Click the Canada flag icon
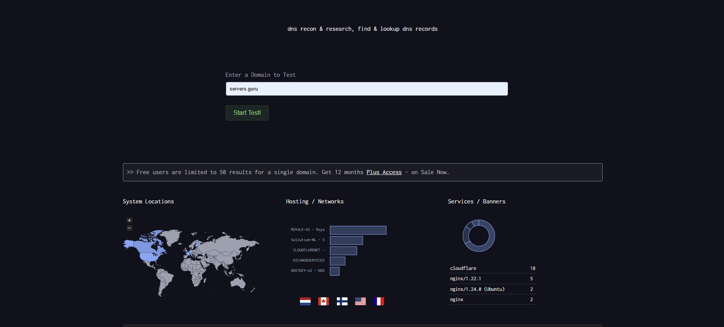724x327 pixels. [324, 302]
